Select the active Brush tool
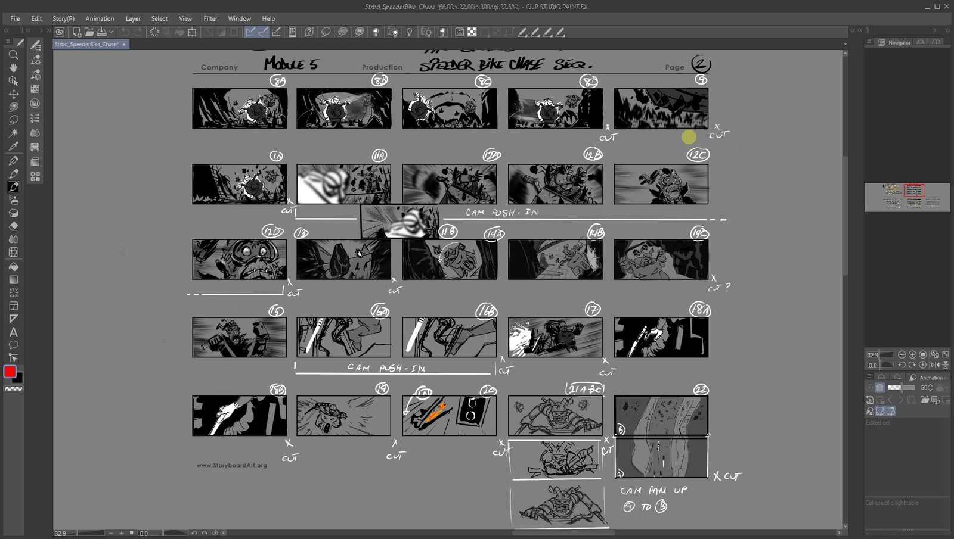This screenshot has width=954, height=539. (13, 187)
